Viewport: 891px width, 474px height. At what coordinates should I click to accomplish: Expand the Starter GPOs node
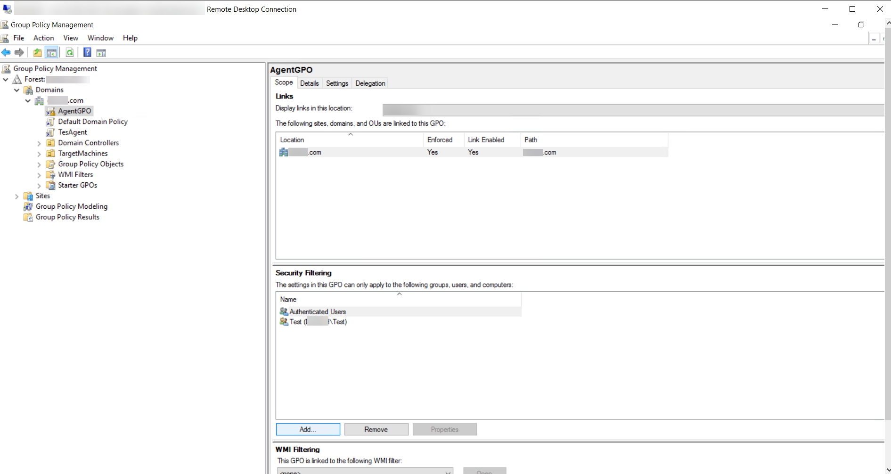pos(39,185)
